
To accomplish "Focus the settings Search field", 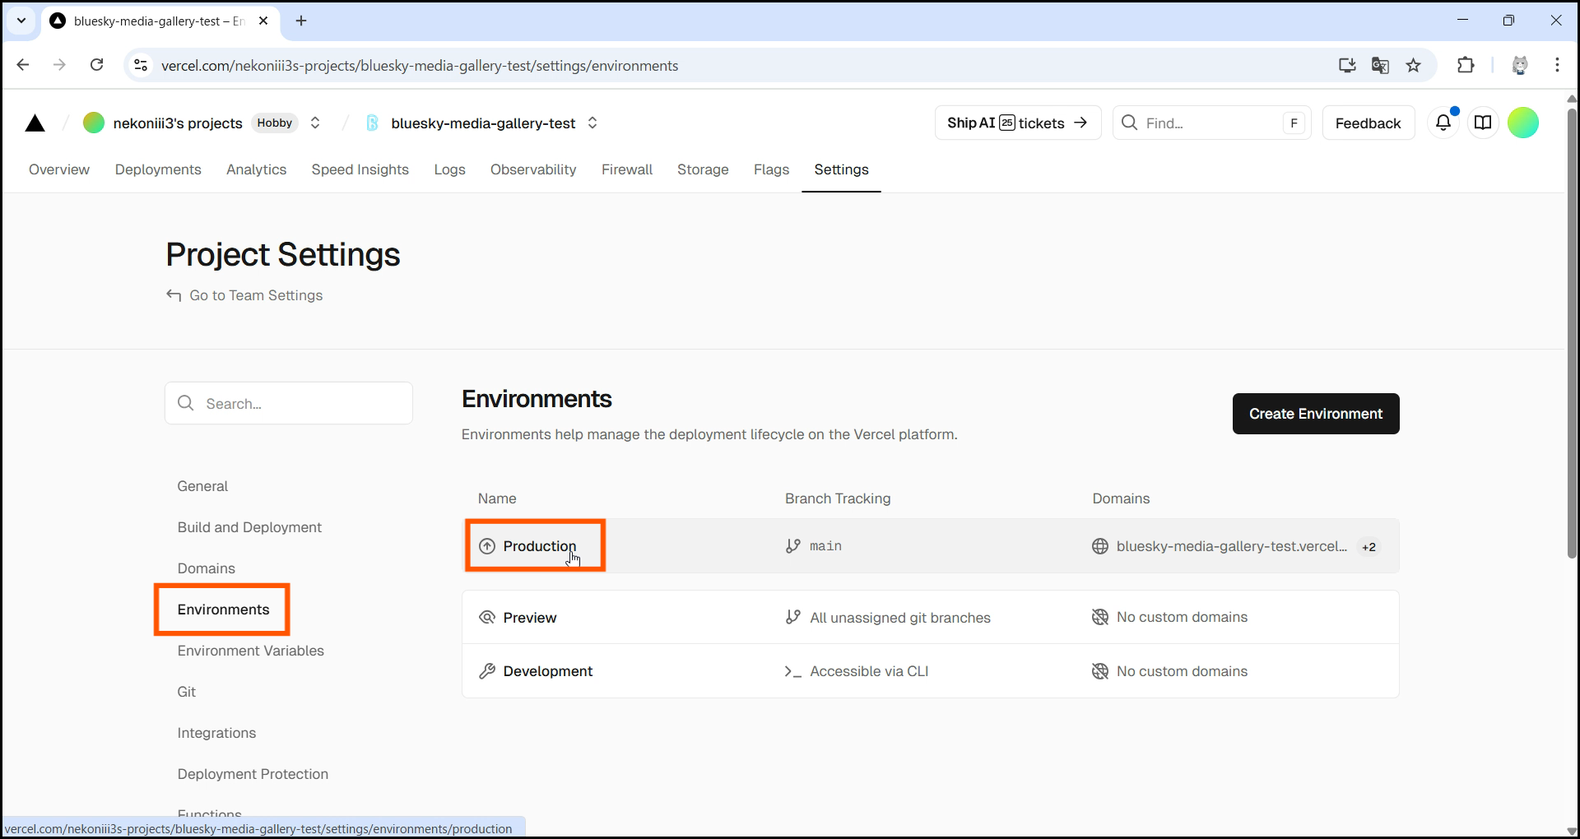I will [289, 403].
